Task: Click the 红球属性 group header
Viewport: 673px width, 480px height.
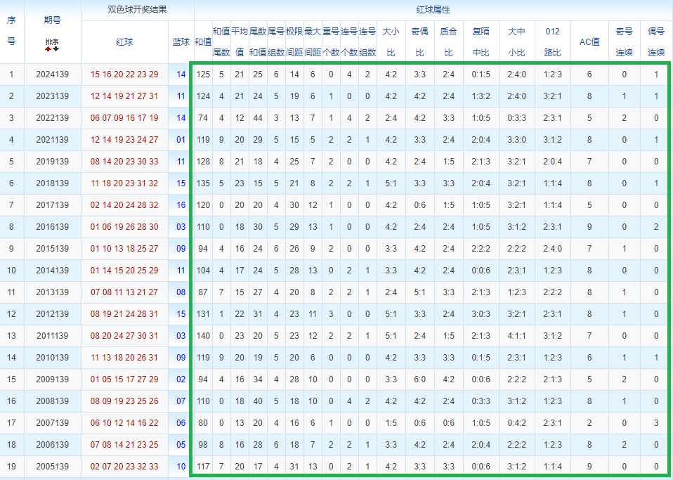Action: coord(433,9)
